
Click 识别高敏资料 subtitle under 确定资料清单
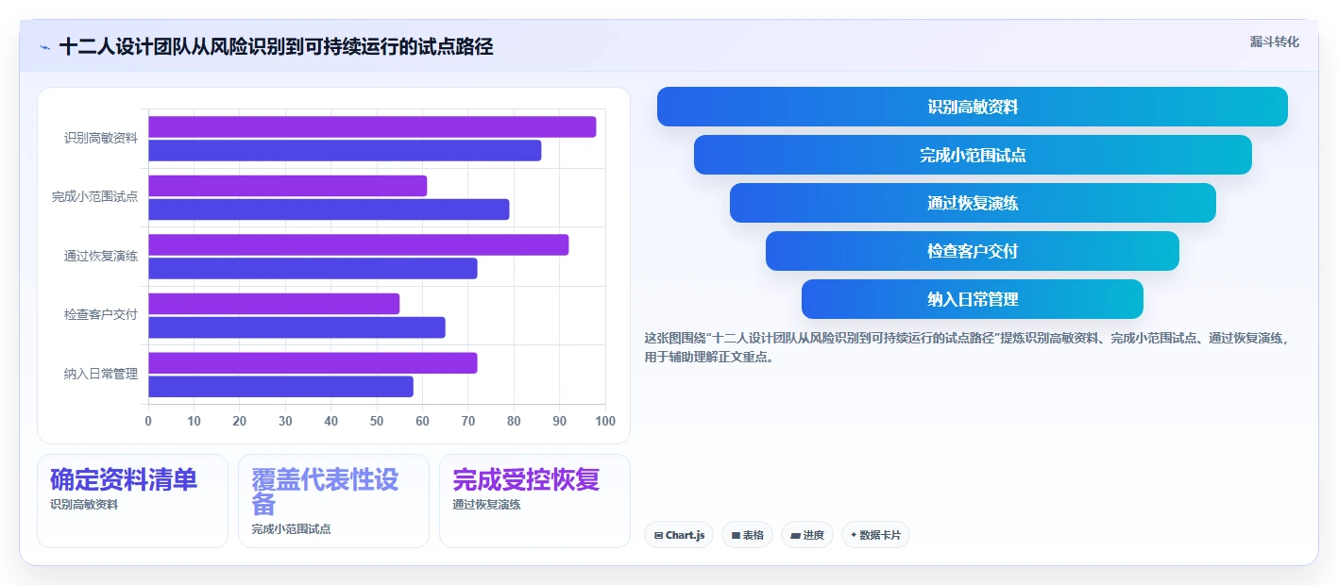[x=84, y=505]
